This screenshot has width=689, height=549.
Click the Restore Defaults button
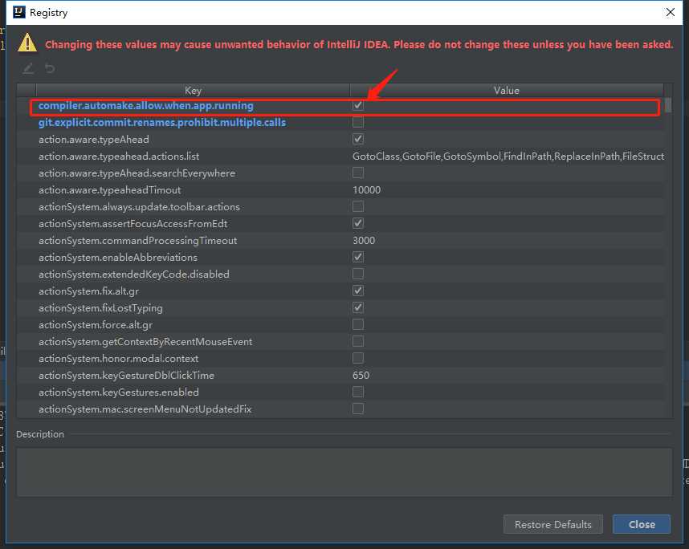coord(552,524)
